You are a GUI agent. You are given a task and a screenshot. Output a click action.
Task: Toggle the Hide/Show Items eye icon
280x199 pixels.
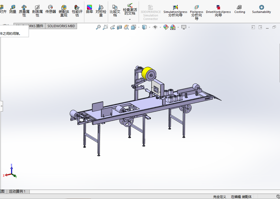click(x=155, y=27)
